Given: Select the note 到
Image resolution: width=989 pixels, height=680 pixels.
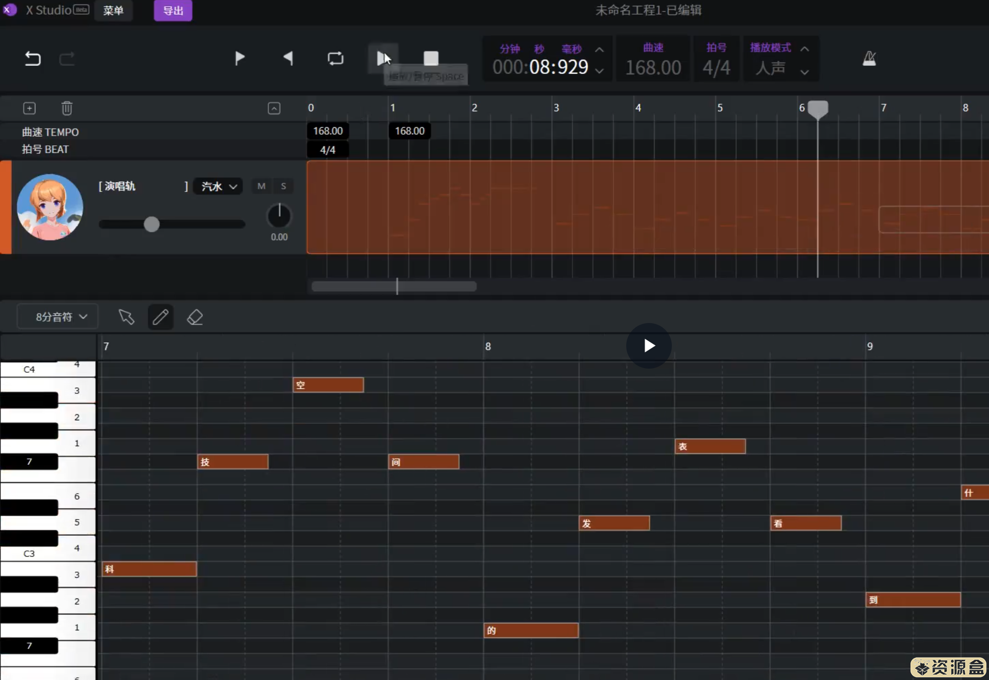Looking at the screenshot, I should (913, 599).
